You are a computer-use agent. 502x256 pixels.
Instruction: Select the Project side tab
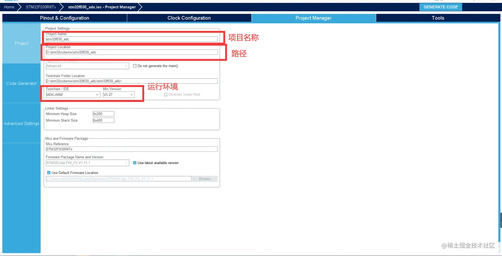[x=22, y=43]
